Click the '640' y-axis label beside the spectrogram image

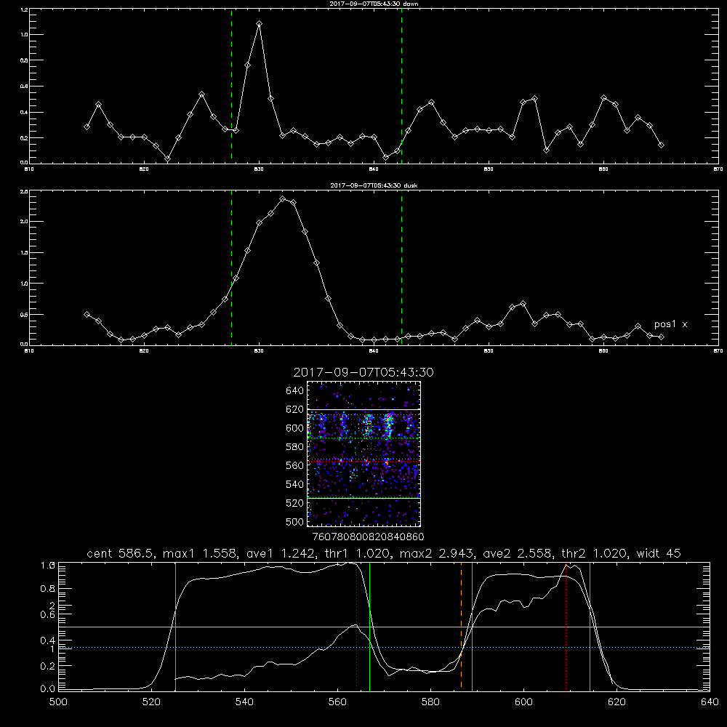295,390
